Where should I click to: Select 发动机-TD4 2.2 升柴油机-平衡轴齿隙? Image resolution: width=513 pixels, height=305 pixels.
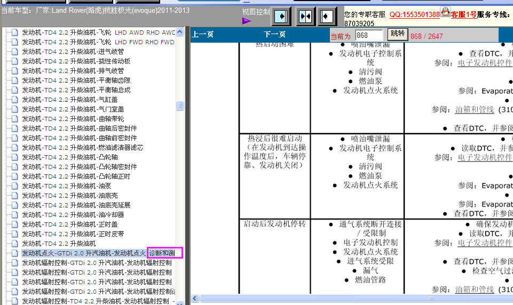[x=76, y=81]
